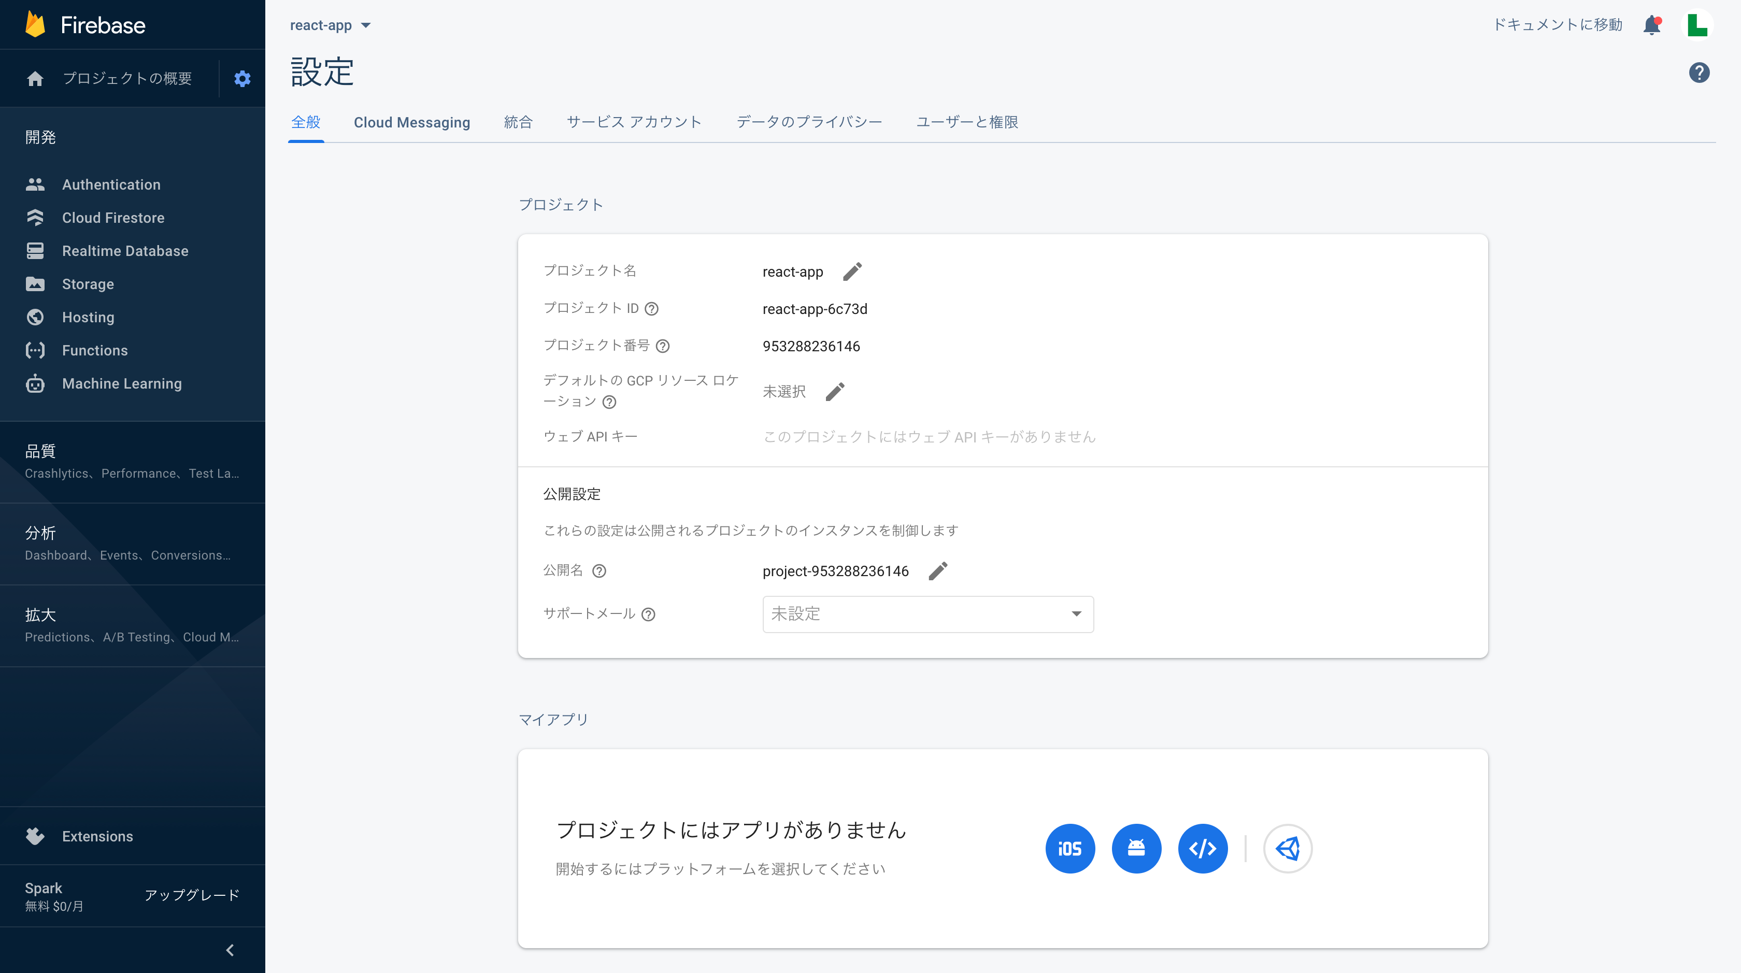The width and height of the screenshot is (1741, 973).
Task: Switch to the サービス アカウント tab
Action: pyautogui.click(x=634, y=122)
